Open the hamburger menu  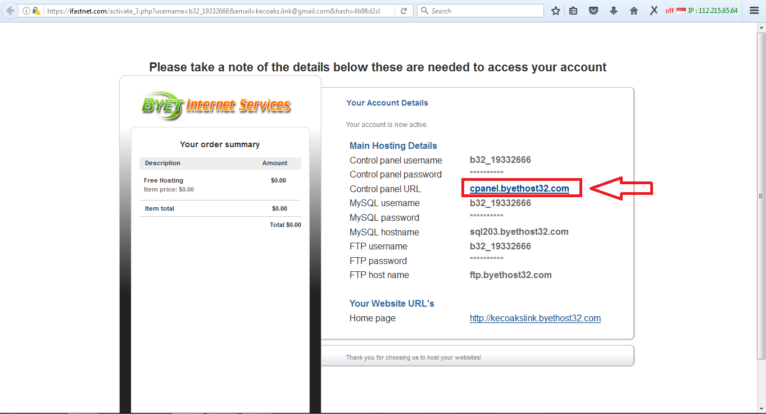753,10
